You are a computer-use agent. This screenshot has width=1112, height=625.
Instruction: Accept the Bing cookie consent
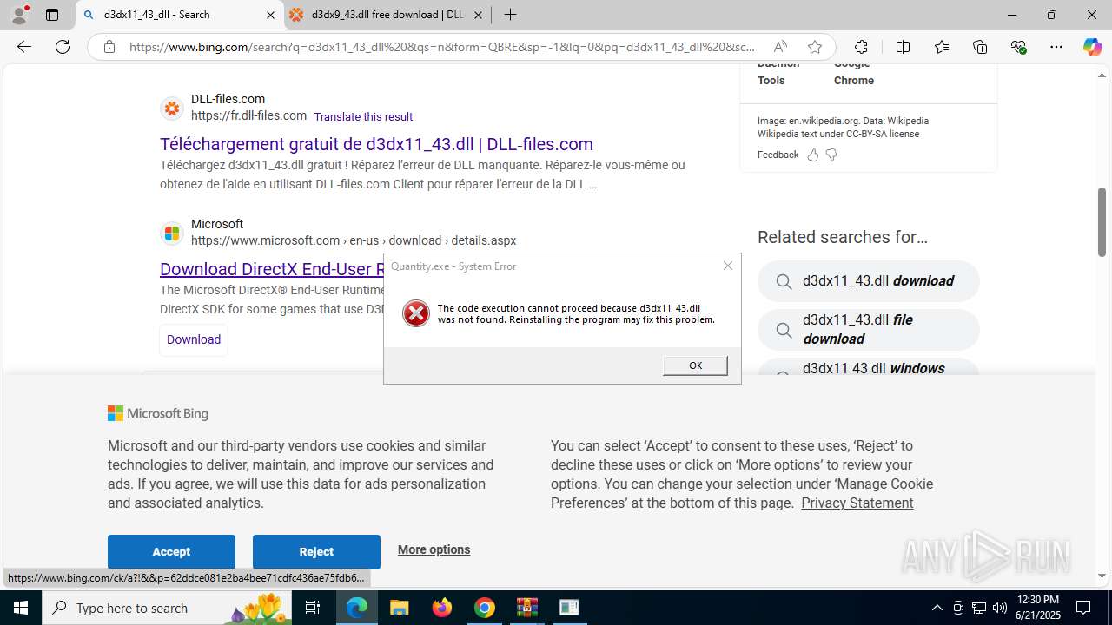[171, 551]
